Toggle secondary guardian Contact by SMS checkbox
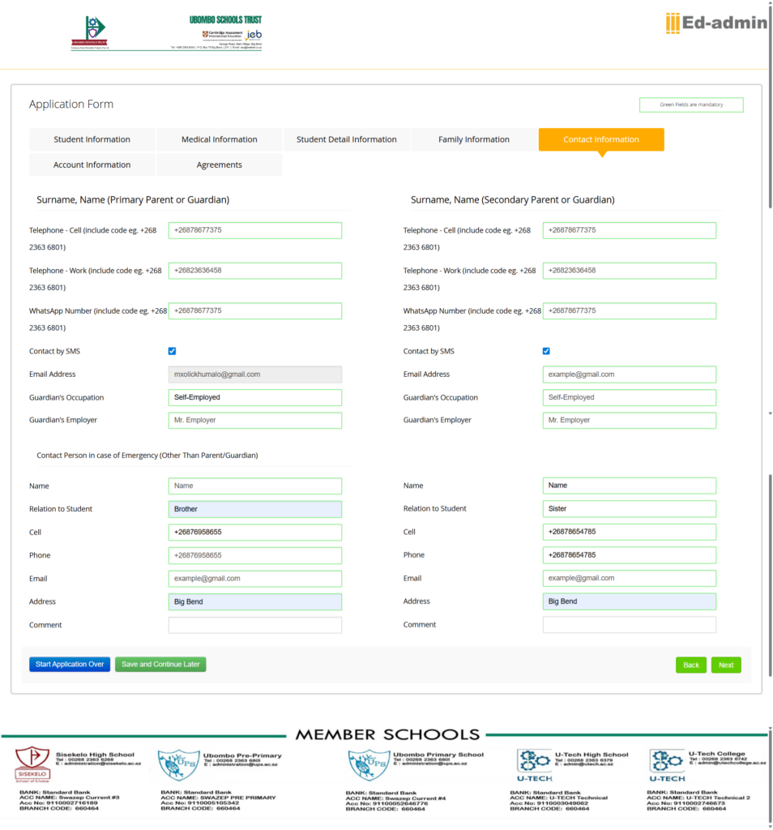Viewport: 773px width, 830px height. click(x=546, y=351)
